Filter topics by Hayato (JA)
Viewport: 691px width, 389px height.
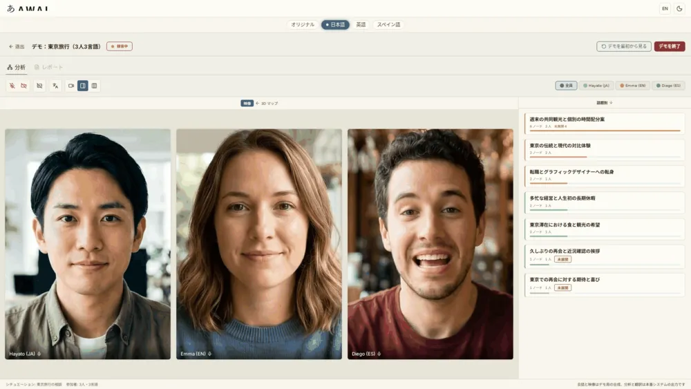(596, 86)
